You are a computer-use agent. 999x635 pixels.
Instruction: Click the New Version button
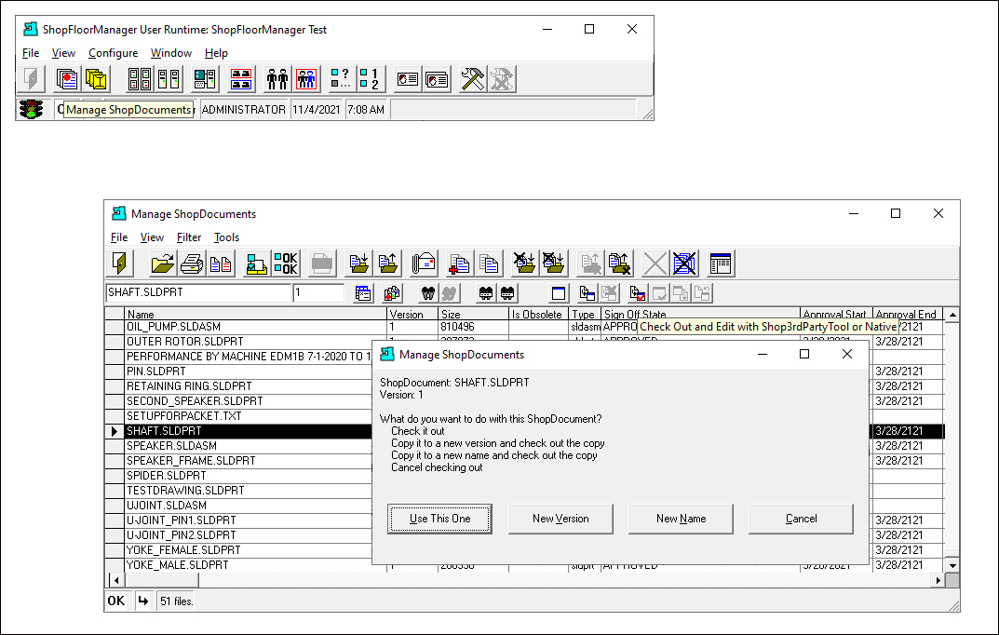pyautogui.click(x=560, y=519)
